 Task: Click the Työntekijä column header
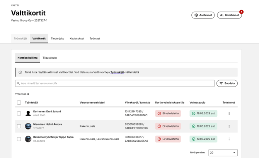[31, 102]
